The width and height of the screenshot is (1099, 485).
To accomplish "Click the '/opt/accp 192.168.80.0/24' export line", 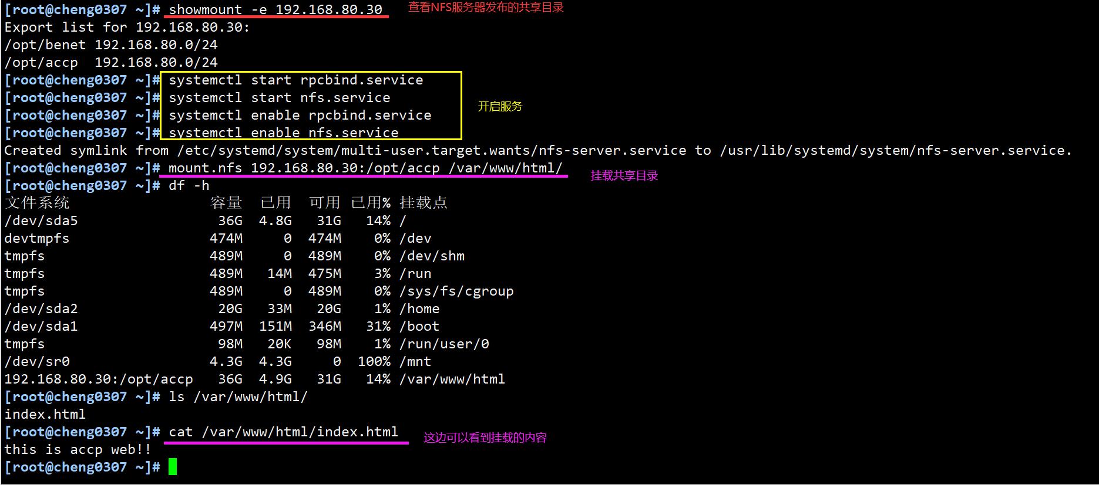I will pos(111,62).
